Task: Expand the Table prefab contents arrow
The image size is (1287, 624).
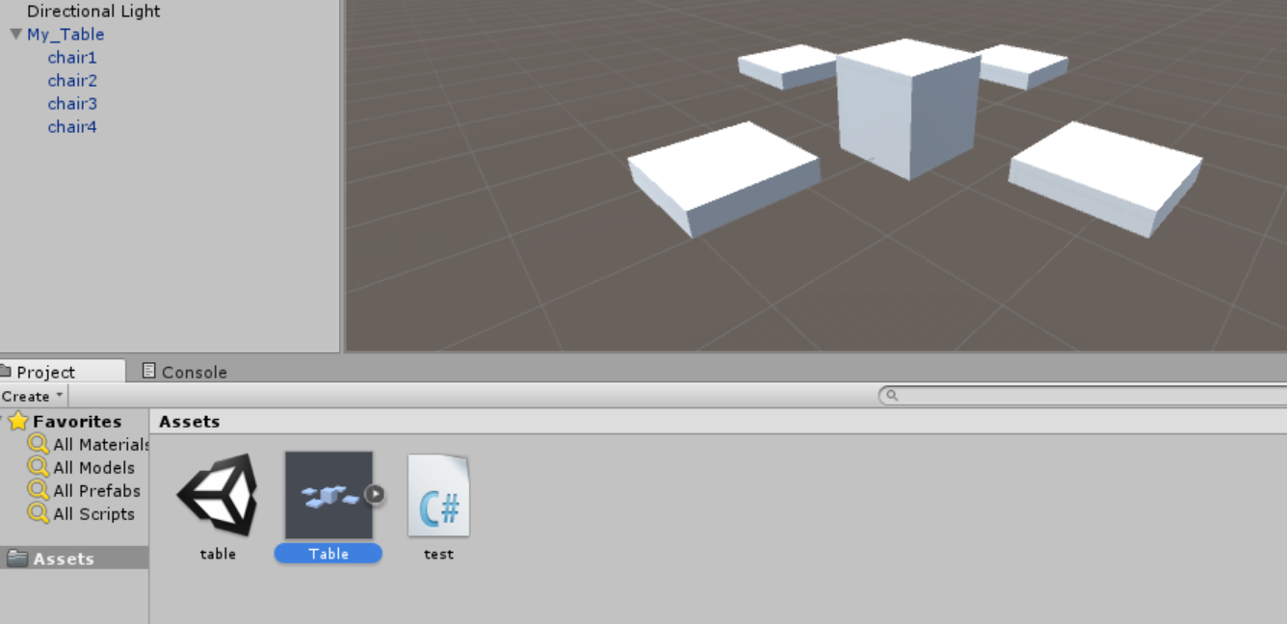Action: click(x=375, y=495)
